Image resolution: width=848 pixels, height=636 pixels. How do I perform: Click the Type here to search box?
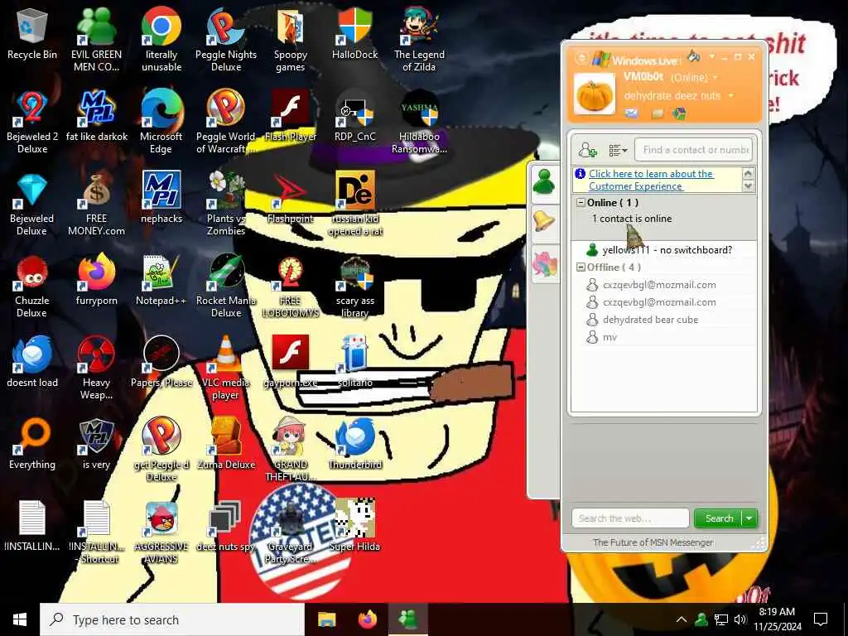point(172,619)
